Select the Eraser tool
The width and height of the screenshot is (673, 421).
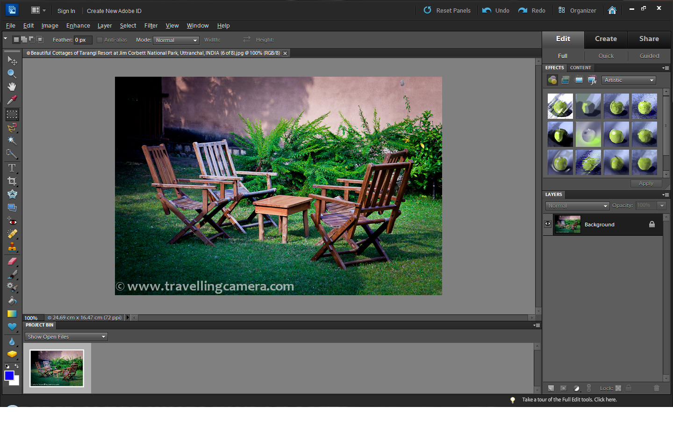coord(12,261)
